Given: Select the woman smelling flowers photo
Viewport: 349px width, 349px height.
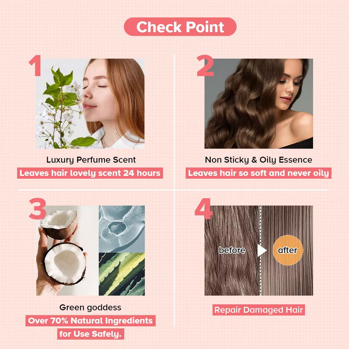Looking at the screenshot, I should point(90,104).
